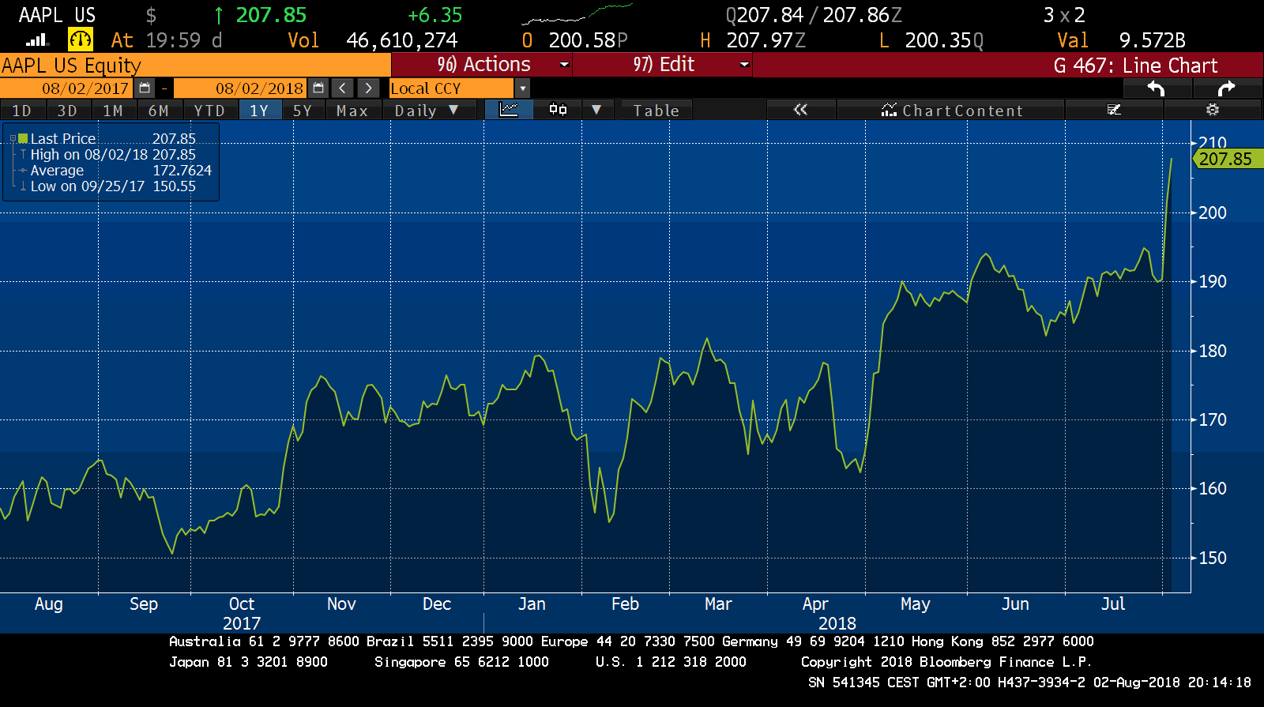Click the redo arrow button
The width and height of the screenshot is (1264, 707).
click(1226, 88)
